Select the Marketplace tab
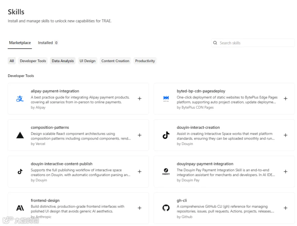The image size is (297, 226). pos(20,43)
